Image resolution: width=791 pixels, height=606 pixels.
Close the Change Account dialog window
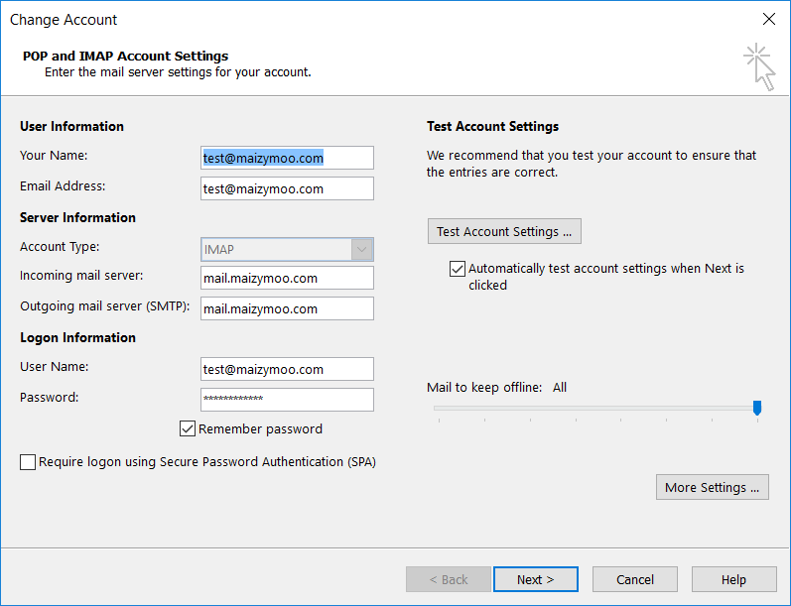coord(768,19)
